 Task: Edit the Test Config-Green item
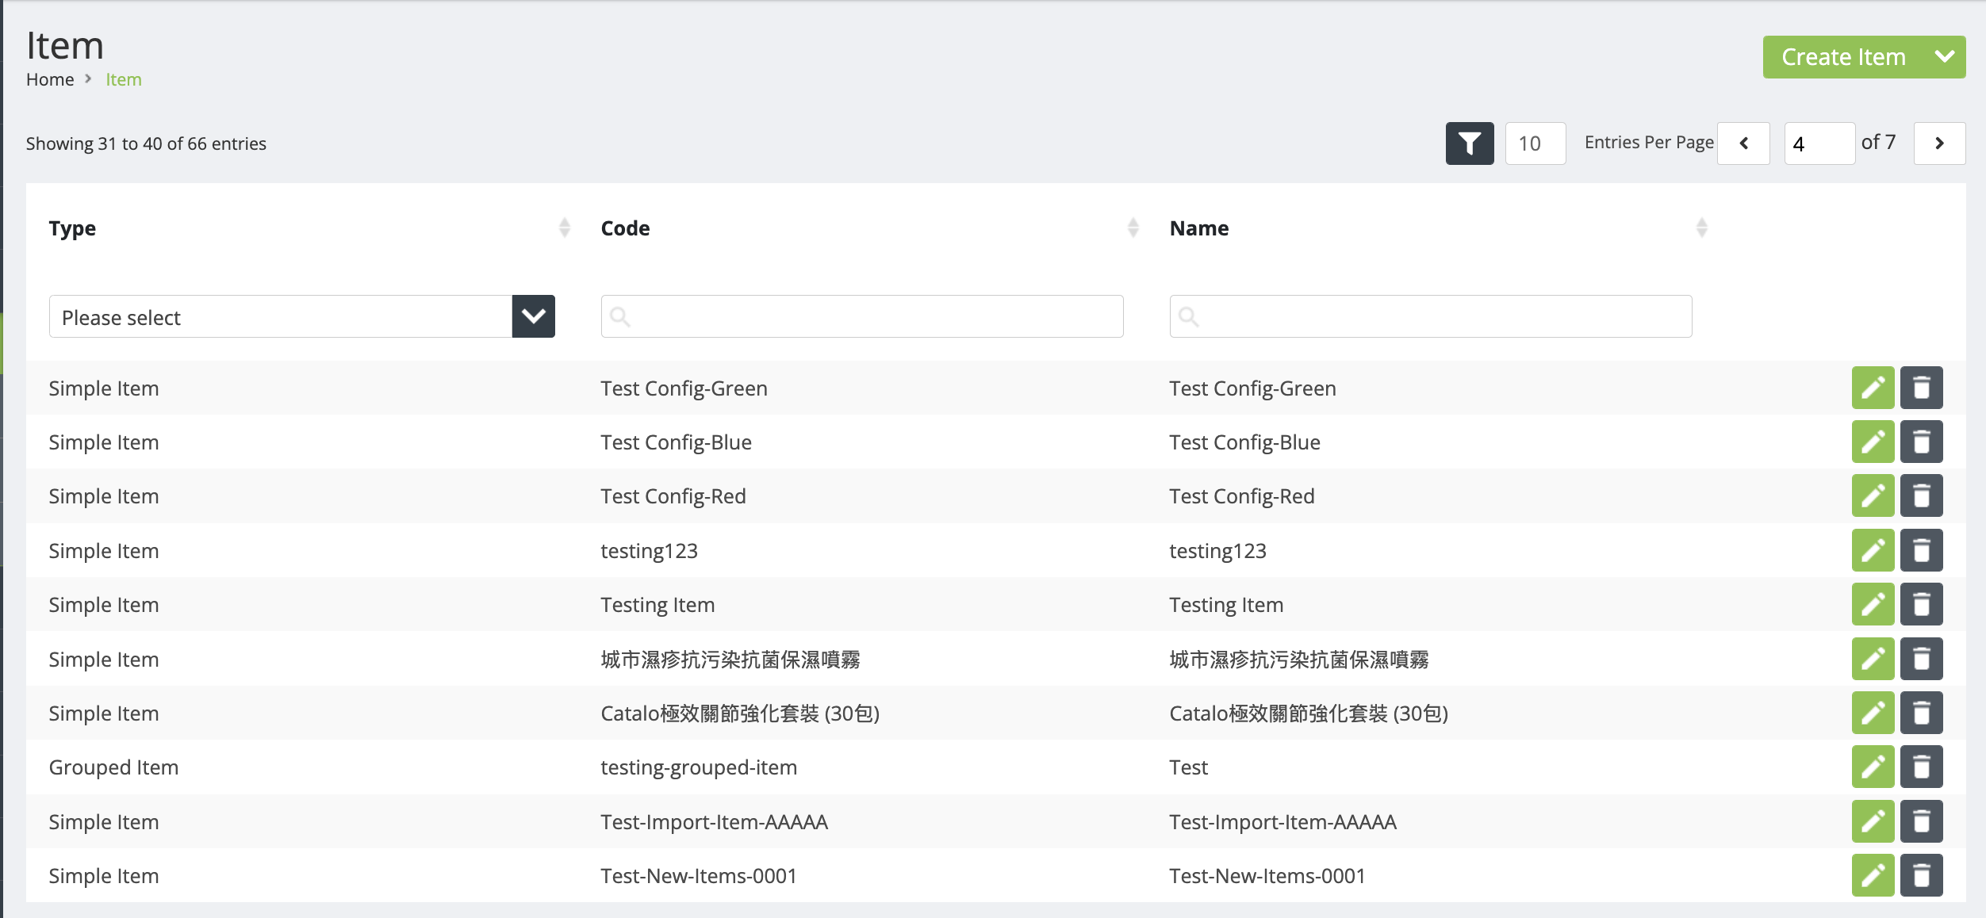coord(1872,388)
